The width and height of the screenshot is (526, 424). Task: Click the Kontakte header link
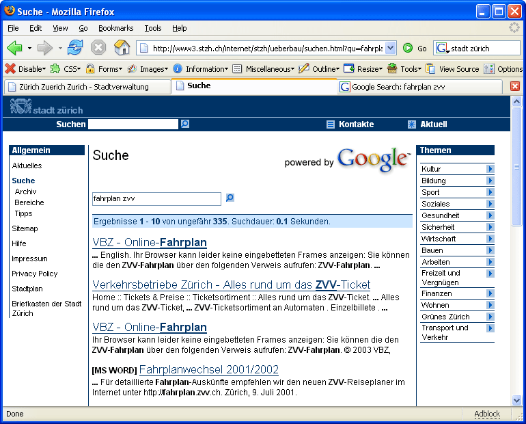(356, 124)
